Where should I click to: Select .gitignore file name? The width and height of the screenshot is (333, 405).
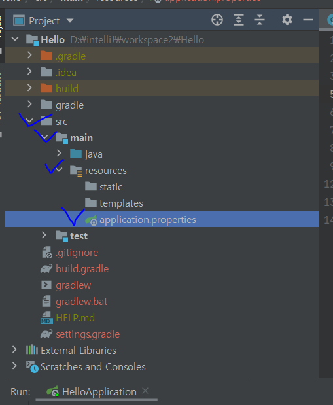77,253
